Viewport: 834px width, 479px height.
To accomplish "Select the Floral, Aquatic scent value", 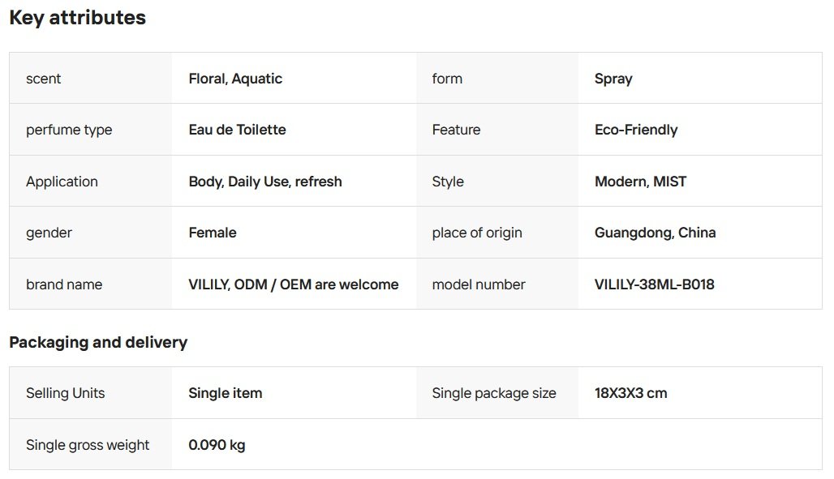I will [x=235, y=79].
